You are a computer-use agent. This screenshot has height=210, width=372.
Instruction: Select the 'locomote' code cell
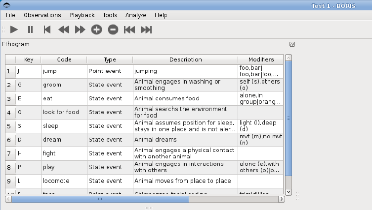click(x=64, y=181)
